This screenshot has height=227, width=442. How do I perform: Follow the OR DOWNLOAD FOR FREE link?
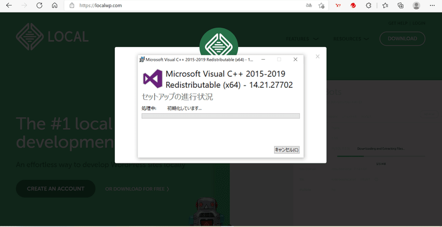click(137, 189)
